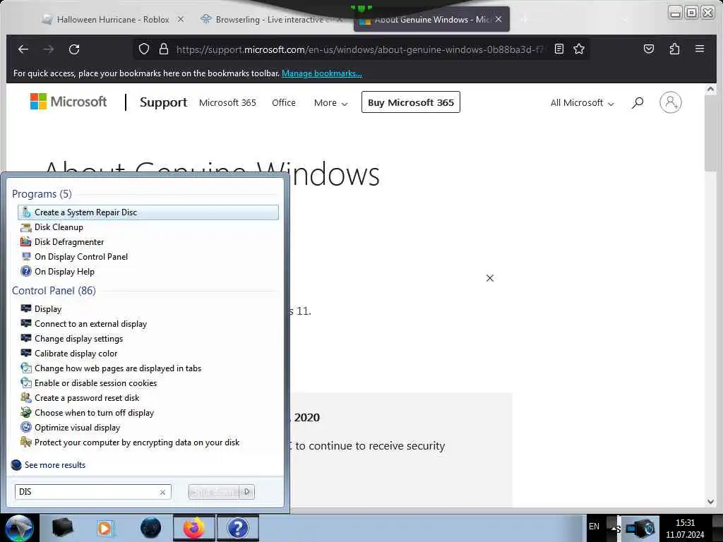Open the taskbar clock 15:31
Screen dimensions: 723x542
[685, 529]
